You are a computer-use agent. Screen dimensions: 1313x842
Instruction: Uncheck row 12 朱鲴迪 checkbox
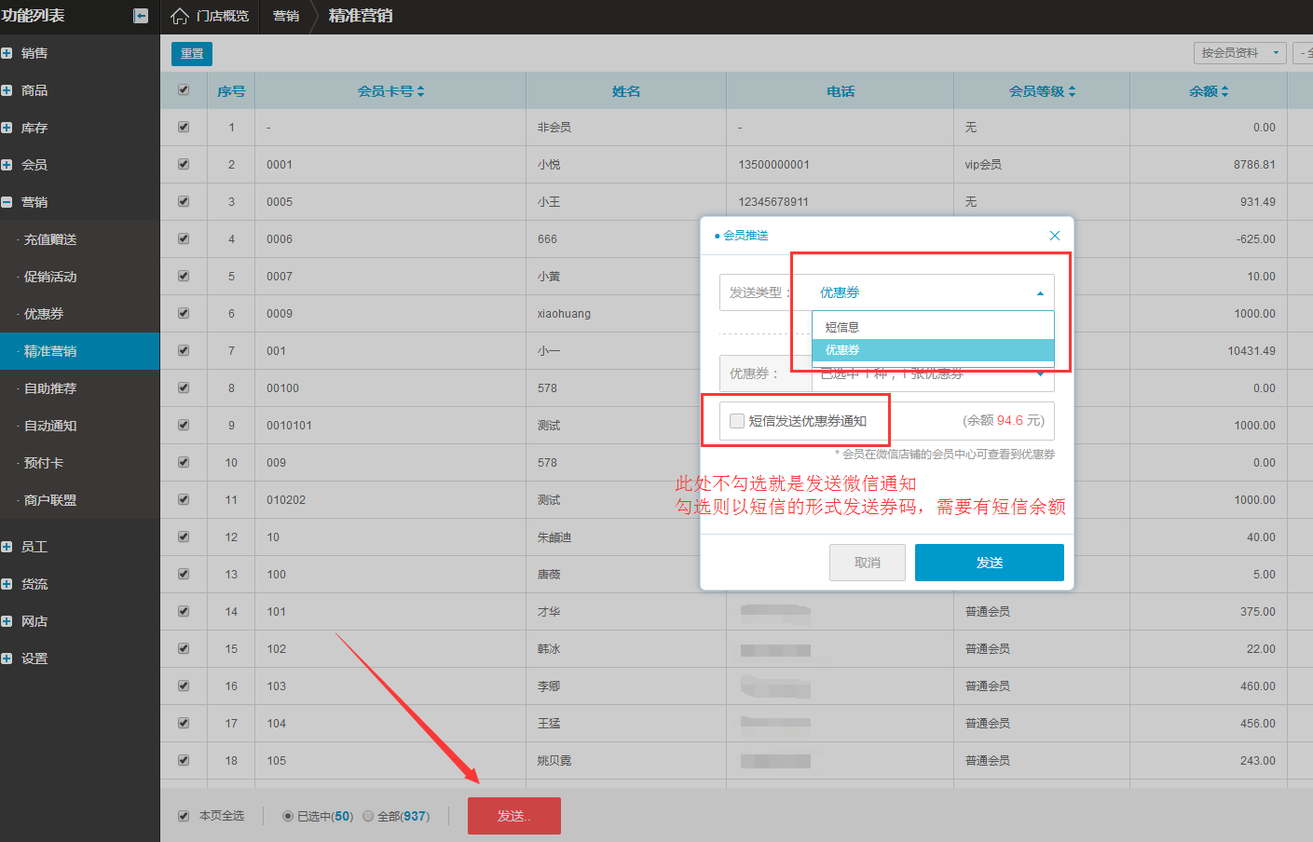click(184, 536)
